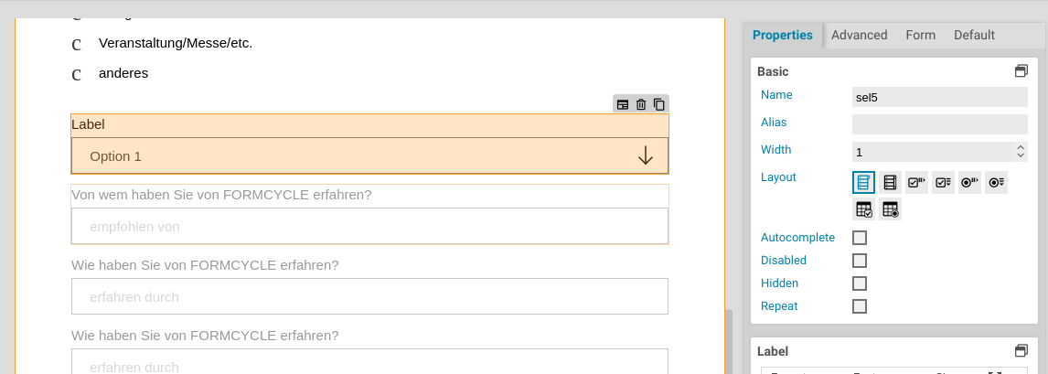Collapse the Label properties panel
Screen dimensions: 1048x374
point(1021,351)
